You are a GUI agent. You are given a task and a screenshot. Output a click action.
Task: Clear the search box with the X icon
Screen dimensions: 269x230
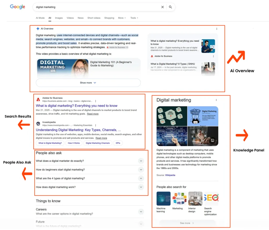coord(162,7)
